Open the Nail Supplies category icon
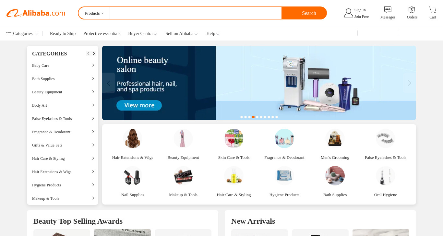 pos(133,176)
